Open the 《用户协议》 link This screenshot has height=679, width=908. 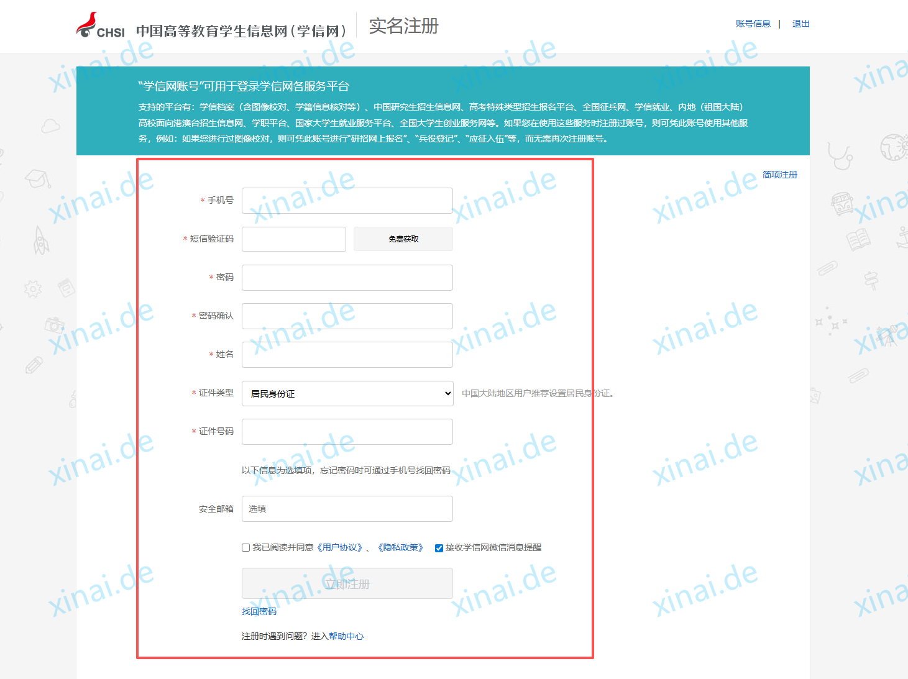coord(339,547)
